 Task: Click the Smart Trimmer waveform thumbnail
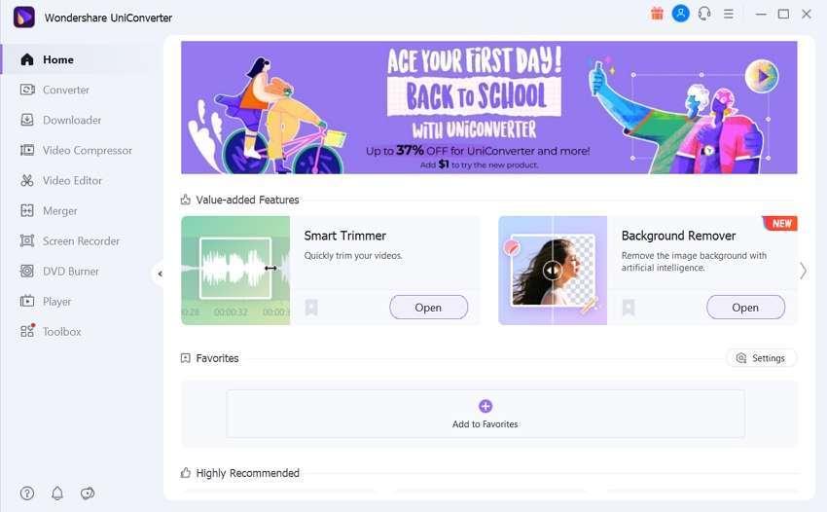pyautogui.click(x=235, y=271)
